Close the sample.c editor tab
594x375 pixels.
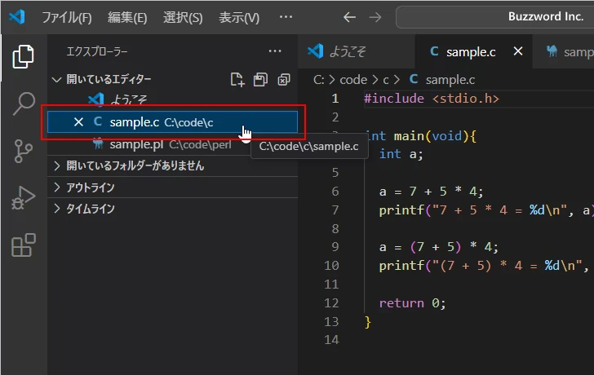coord(518,51)
